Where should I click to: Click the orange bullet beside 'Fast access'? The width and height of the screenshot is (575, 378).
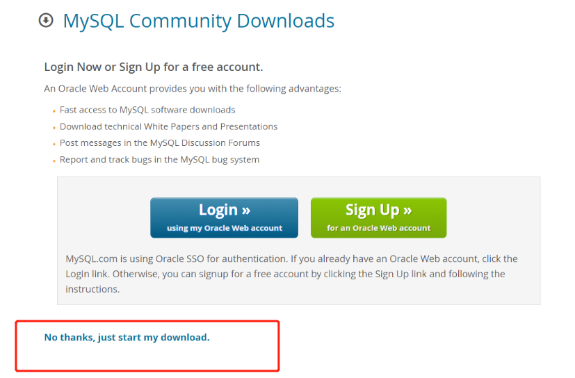click(54, 111)
